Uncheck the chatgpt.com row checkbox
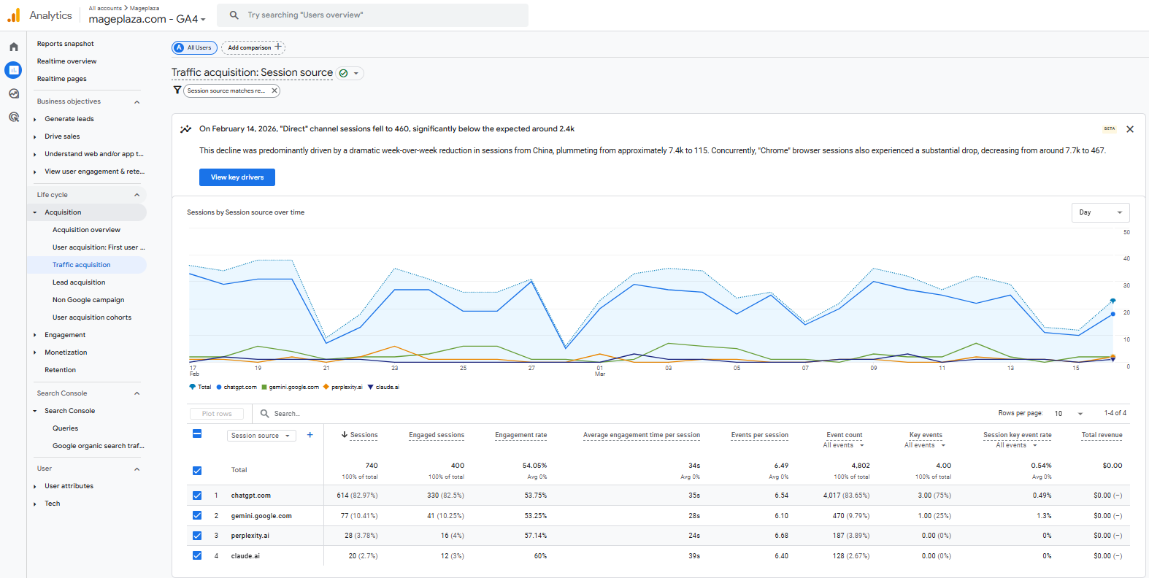 click(x=197, y=496)
